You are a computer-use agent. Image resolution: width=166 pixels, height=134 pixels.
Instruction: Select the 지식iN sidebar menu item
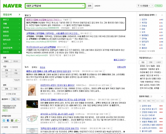pyautogui.click(x=11, y=28)
